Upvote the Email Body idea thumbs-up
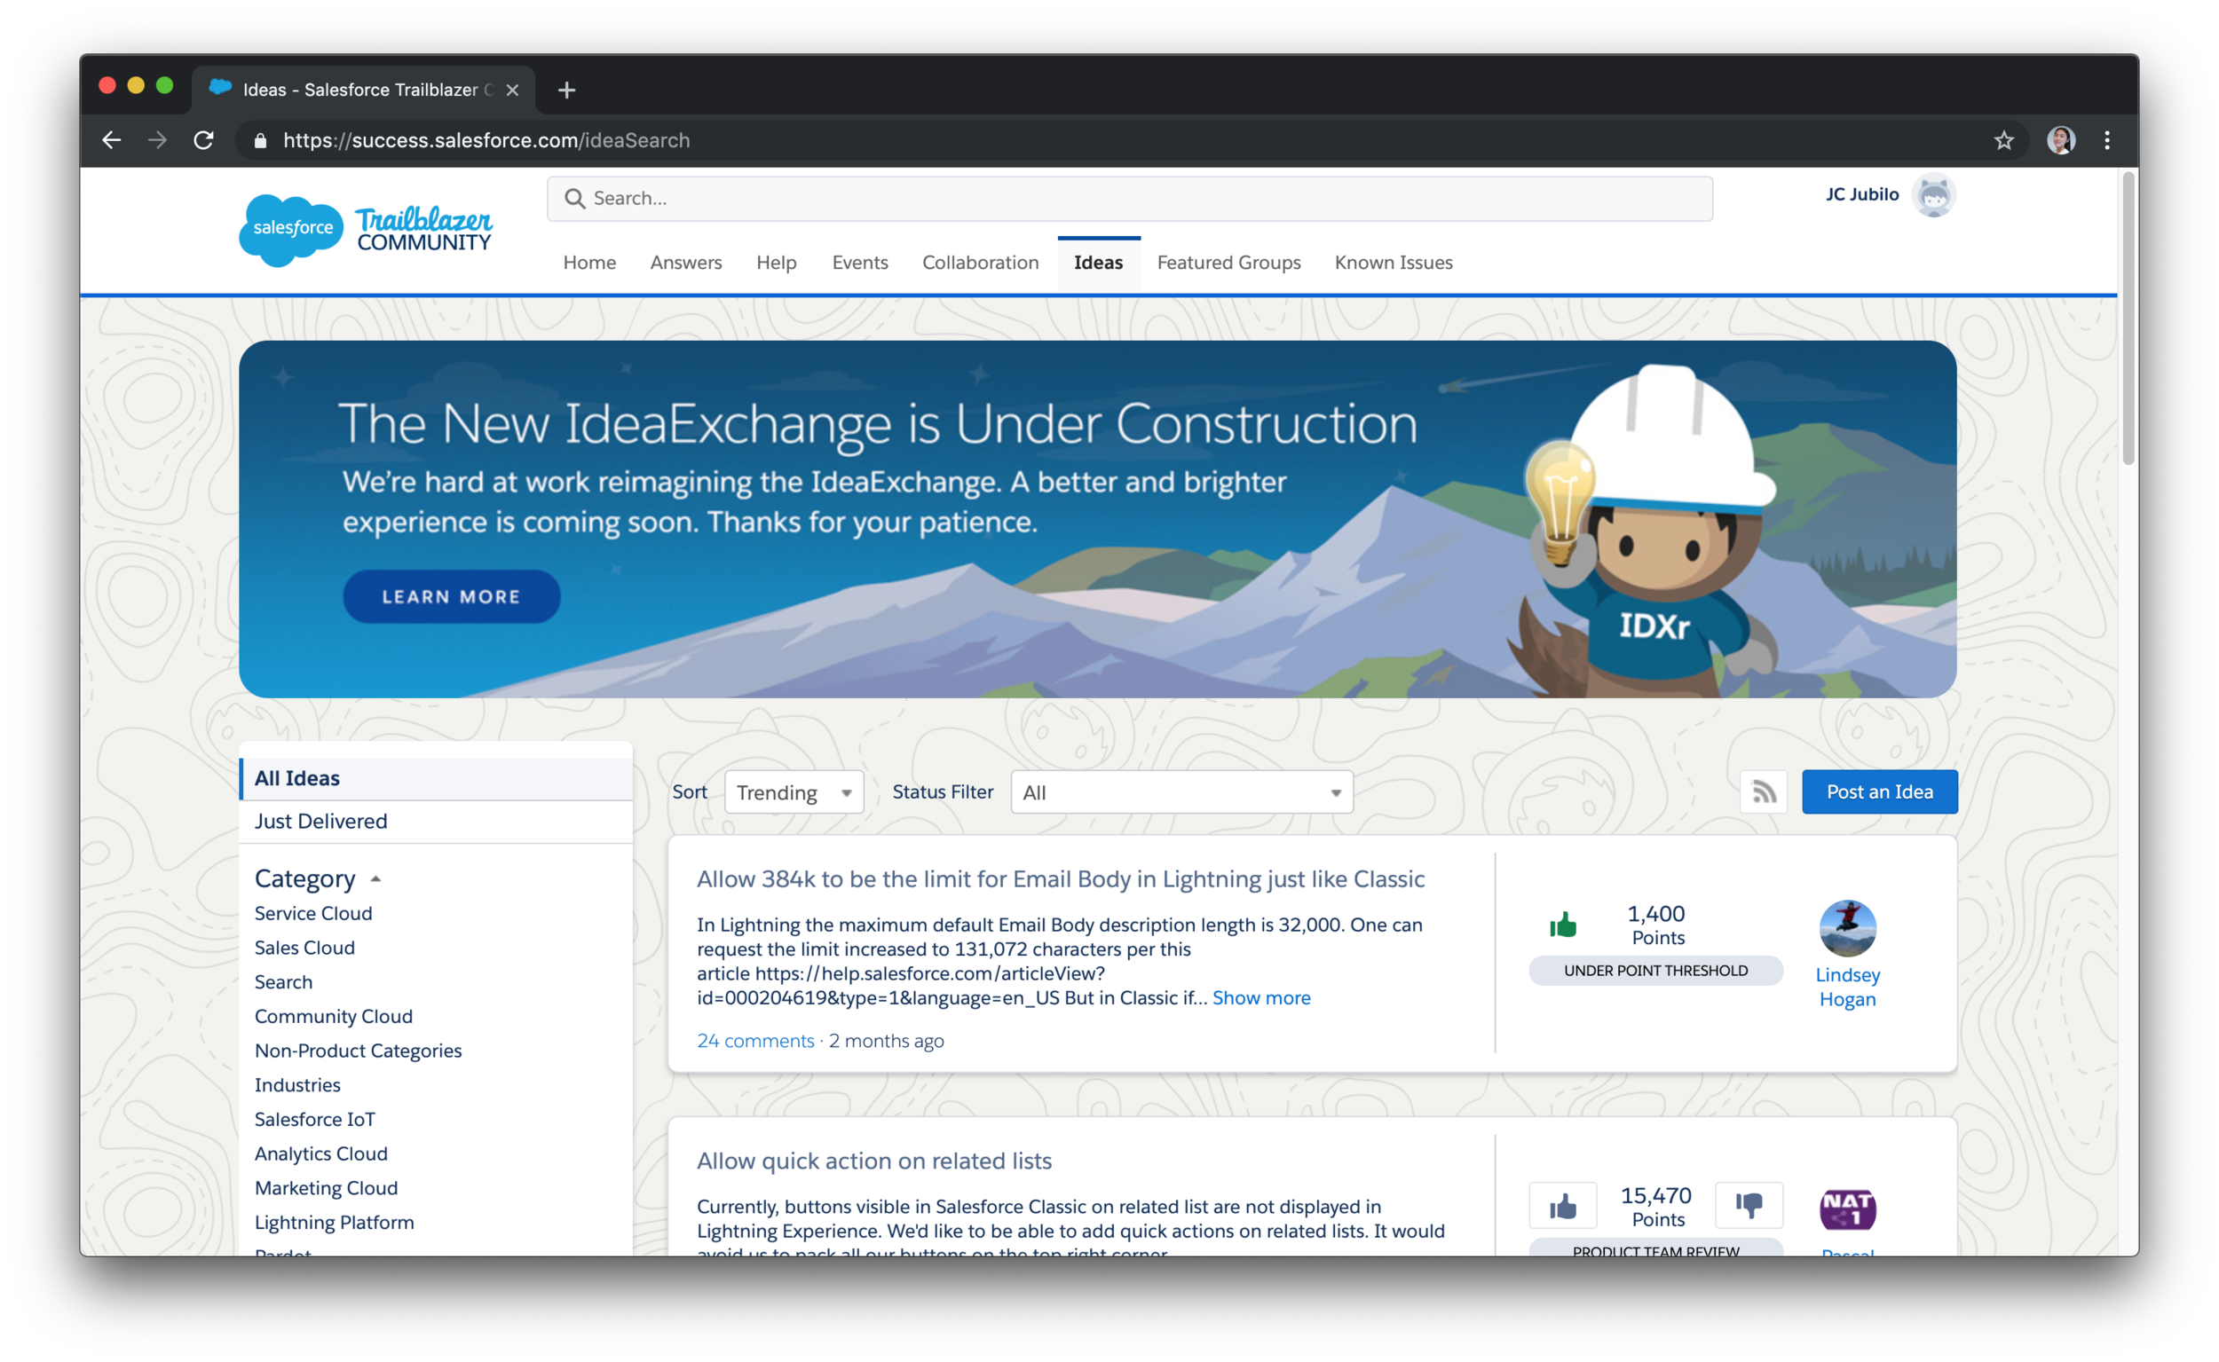This screenshot has width=2219, height=1362. [1563, 925]
